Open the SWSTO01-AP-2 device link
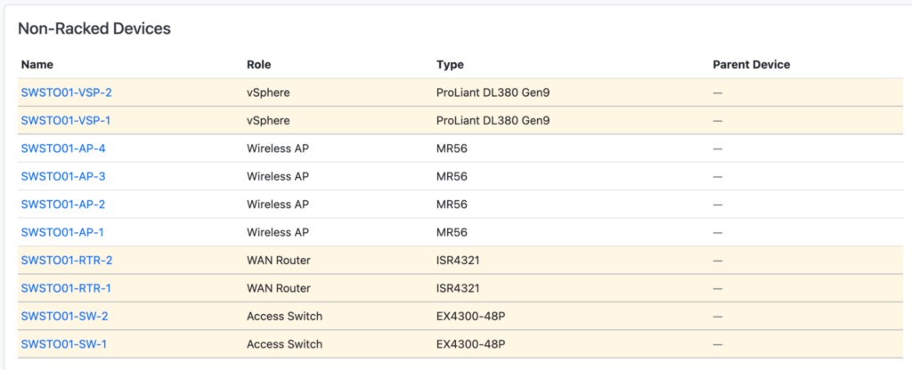The height and width of the screenshot is (370, 912). 63,204
